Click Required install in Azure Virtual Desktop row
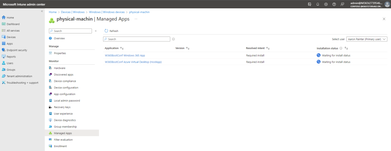391x151 pixels. pos(255,62)
